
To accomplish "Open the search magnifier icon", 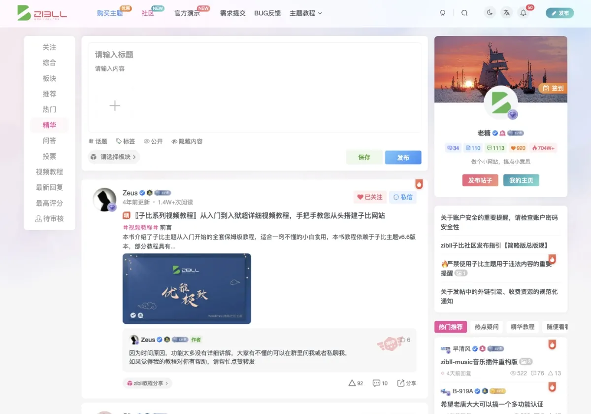I will pyautogui.click(x=464, y=13).
